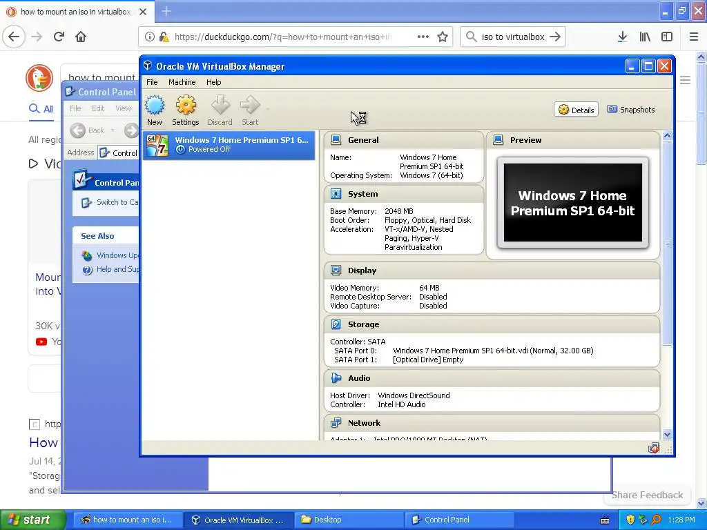Switch to Details view button
Image resolution: width=707 pixels, height=530 pixels.
click(576, 110)
